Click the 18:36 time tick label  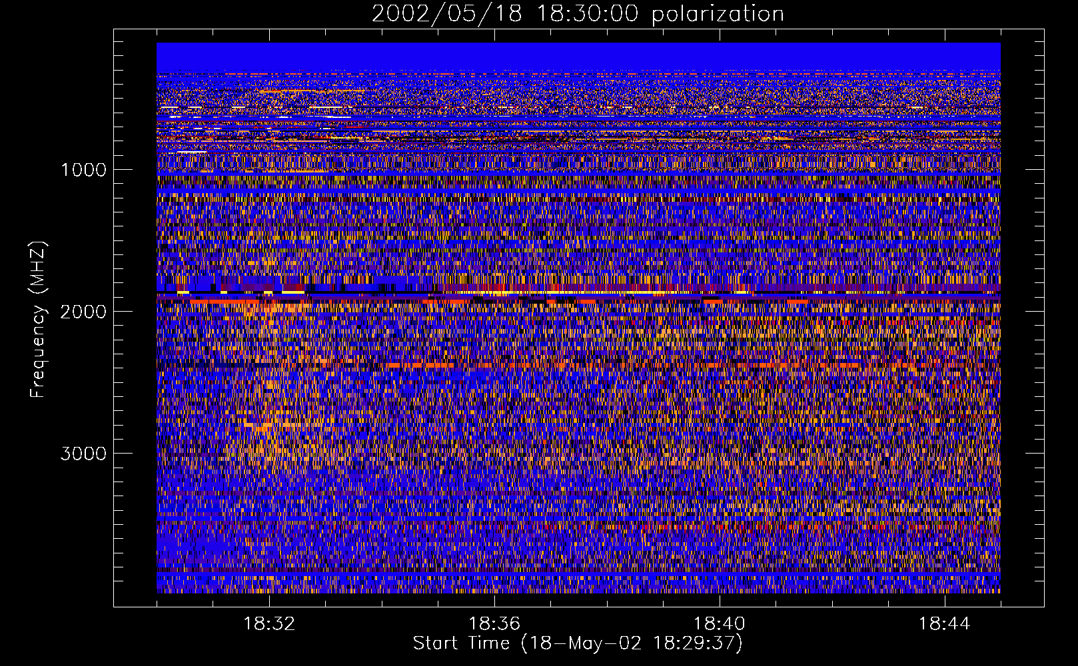pyautogui.click(x=494, y=624)
